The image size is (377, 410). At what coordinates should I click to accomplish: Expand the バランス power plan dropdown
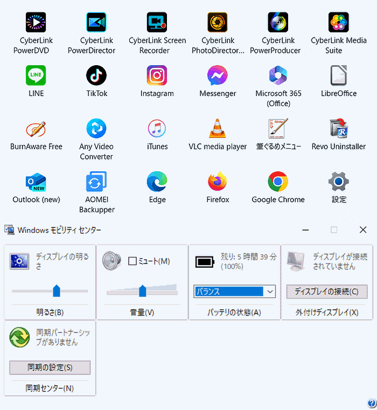point(234,291)
